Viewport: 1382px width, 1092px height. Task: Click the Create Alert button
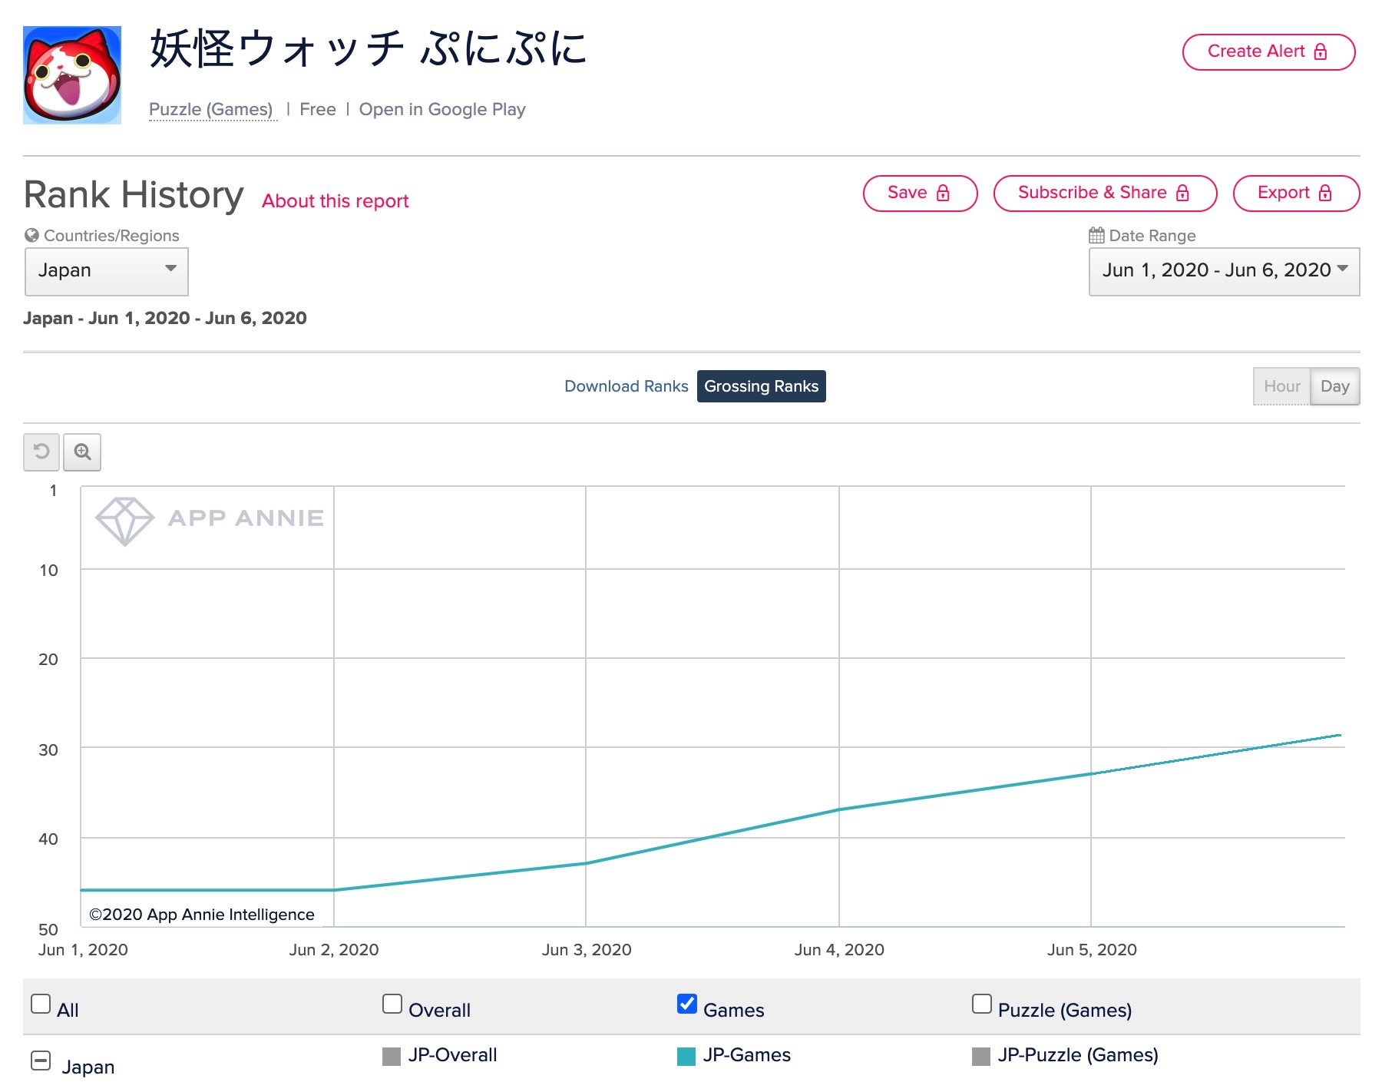pos(1268,51)
